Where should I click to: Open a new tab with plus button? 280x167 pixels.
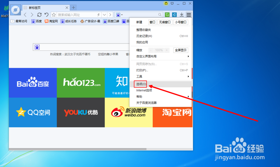click(x=73, y=8)
